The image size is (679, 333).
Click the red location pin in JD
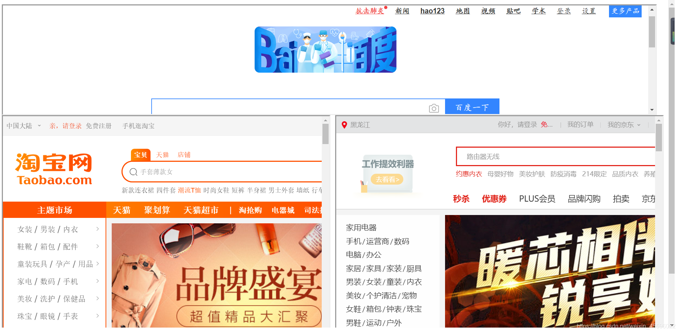(345, 125)
